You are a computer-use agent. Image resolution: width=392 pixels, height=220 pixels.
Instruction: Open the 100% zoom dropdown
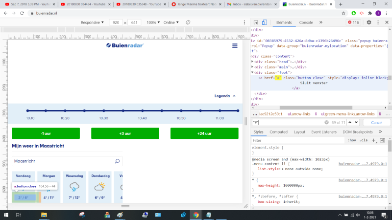tap(153, 22)
